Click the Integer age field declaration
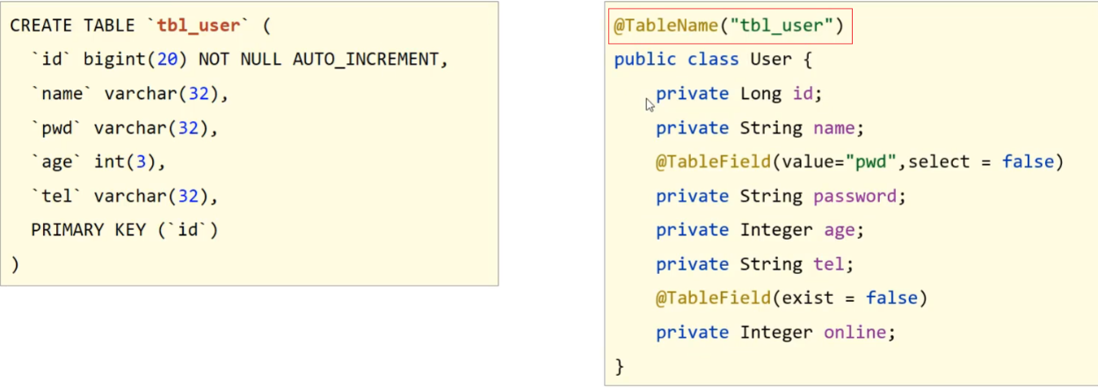 click(802, 230)
